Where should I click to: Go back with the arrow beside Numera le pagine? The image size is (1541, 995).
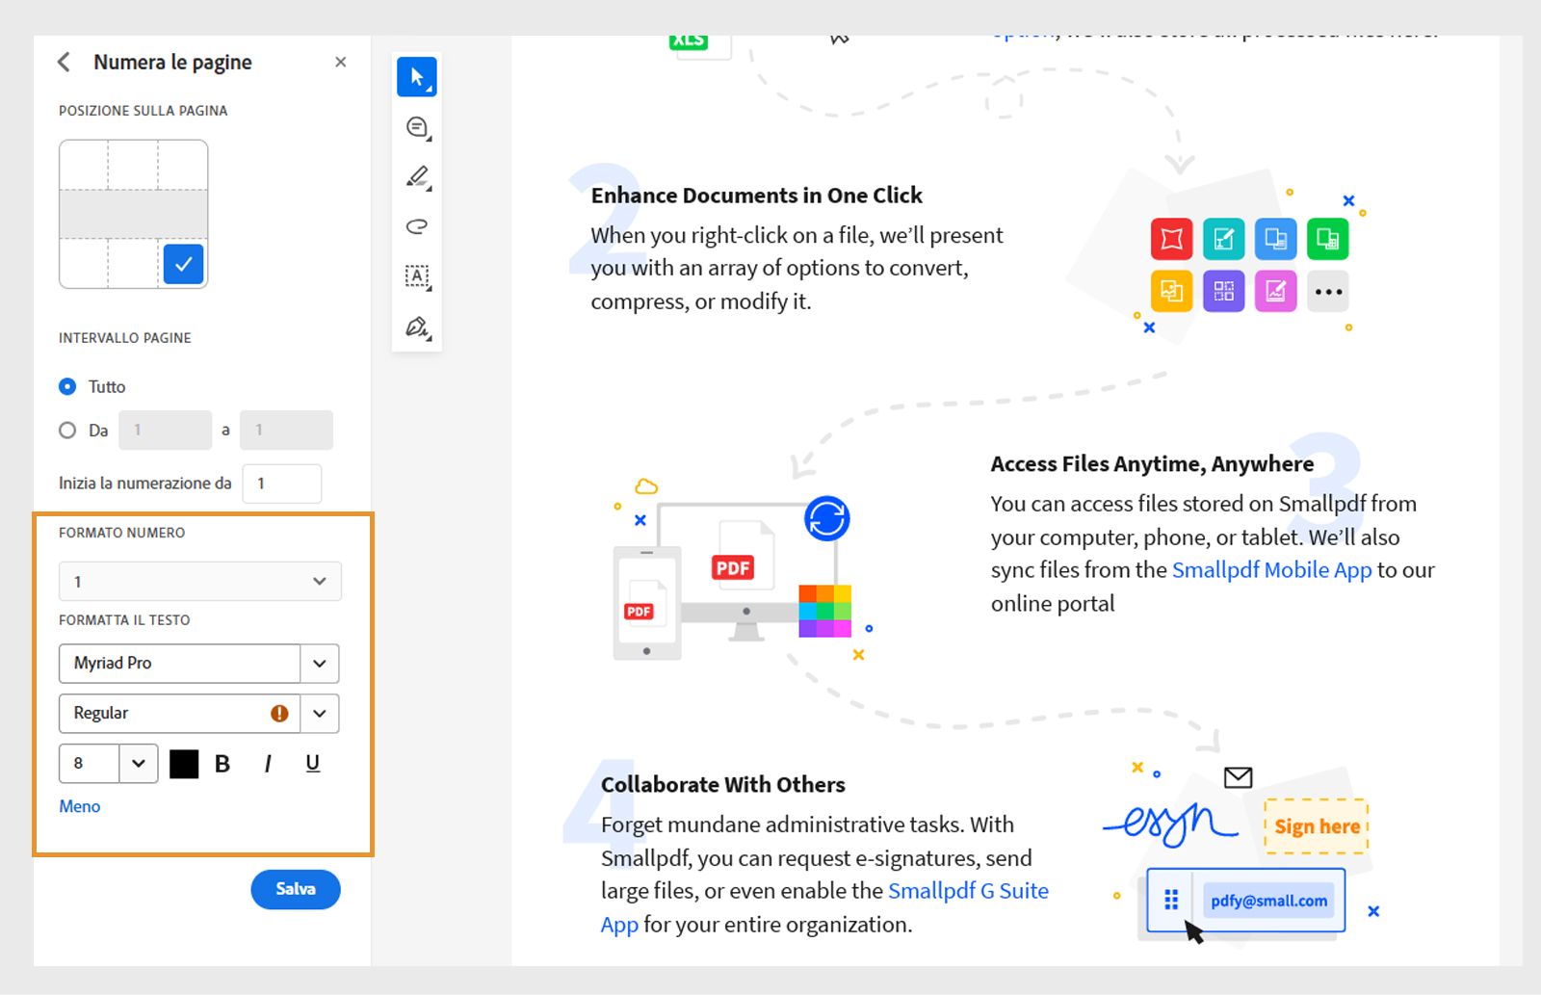point(64,63)
